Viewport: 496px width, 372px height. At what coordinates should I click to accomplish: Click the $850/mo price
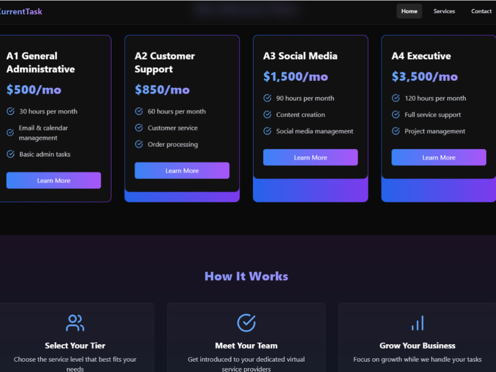click(x=162, y=90)
